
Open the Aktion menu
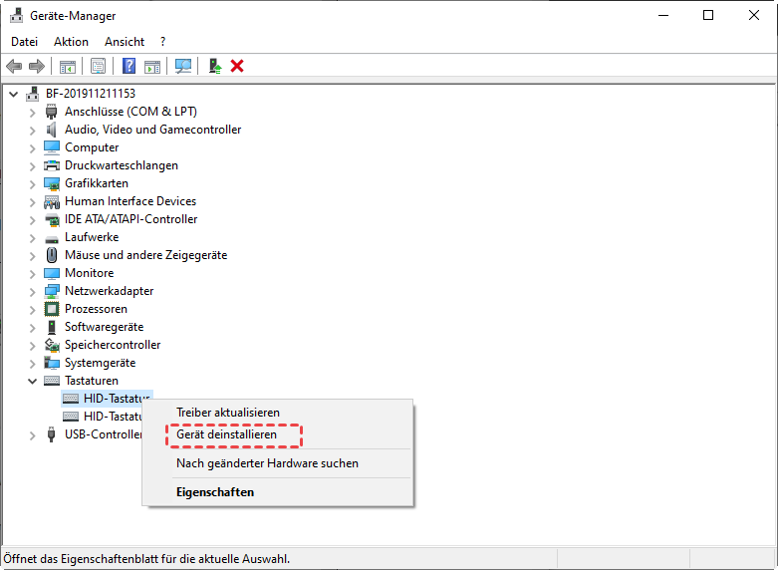(71, 42)
